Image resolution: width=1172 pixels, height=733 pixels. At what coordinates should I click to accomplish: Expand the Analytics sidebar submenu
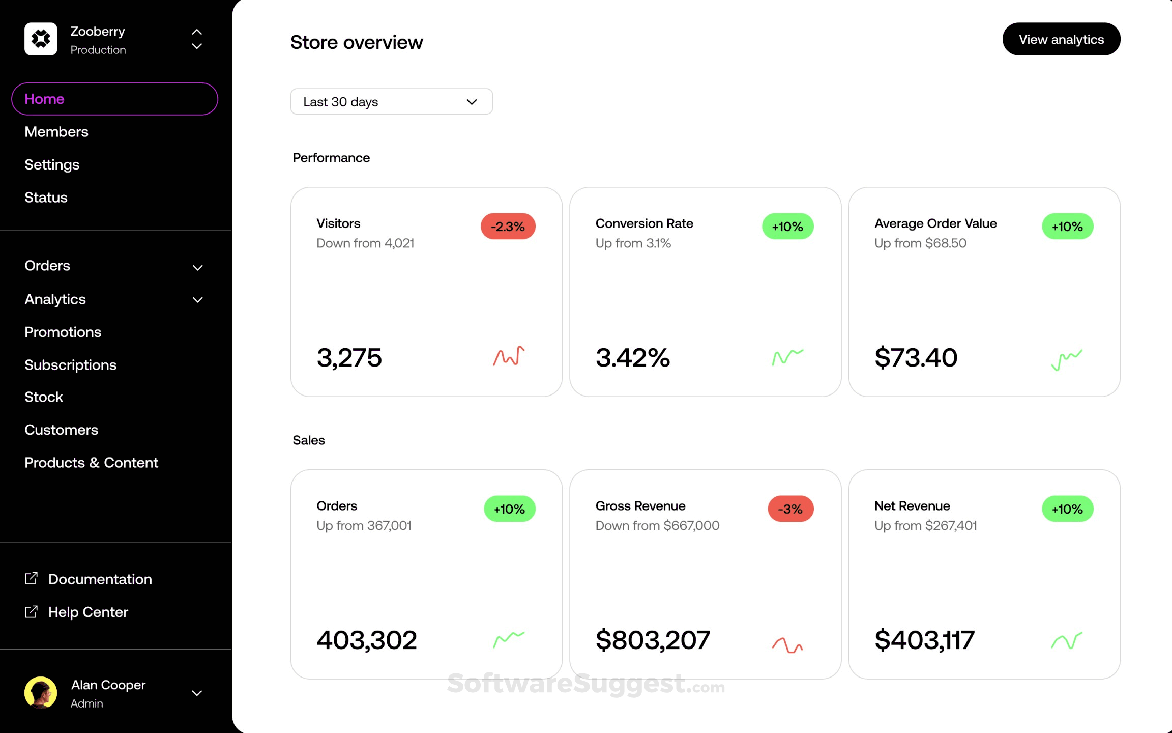[197, 300]
